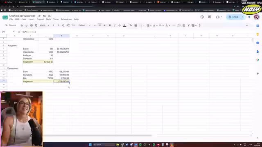Open the version history clock icon

[202, 17]
